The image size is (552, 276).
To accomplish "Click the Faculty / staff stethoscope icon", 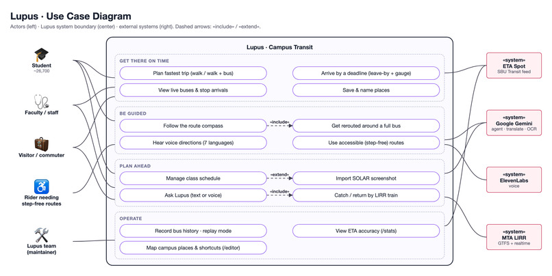I will point(41,102).
